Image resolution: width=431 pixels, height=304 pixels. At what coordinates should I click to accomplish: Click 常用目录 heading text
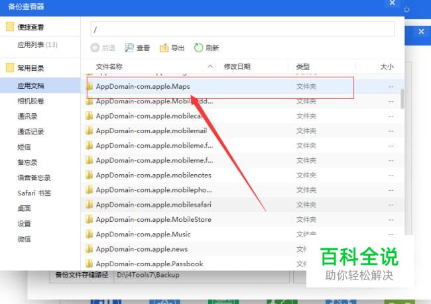coord(31,68)
